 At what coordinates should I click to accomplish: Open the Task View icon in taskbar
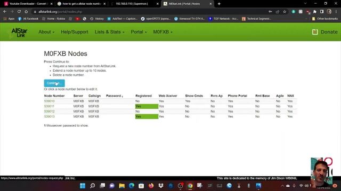(x=102, y=186)
